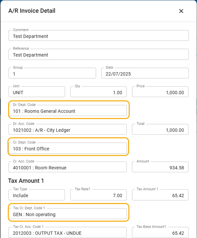Image resolution: width=197 pixels, height=238 pixels.
Task: Open the Unit dropdown
Action: pyautogui.click(x=37, y=92)
